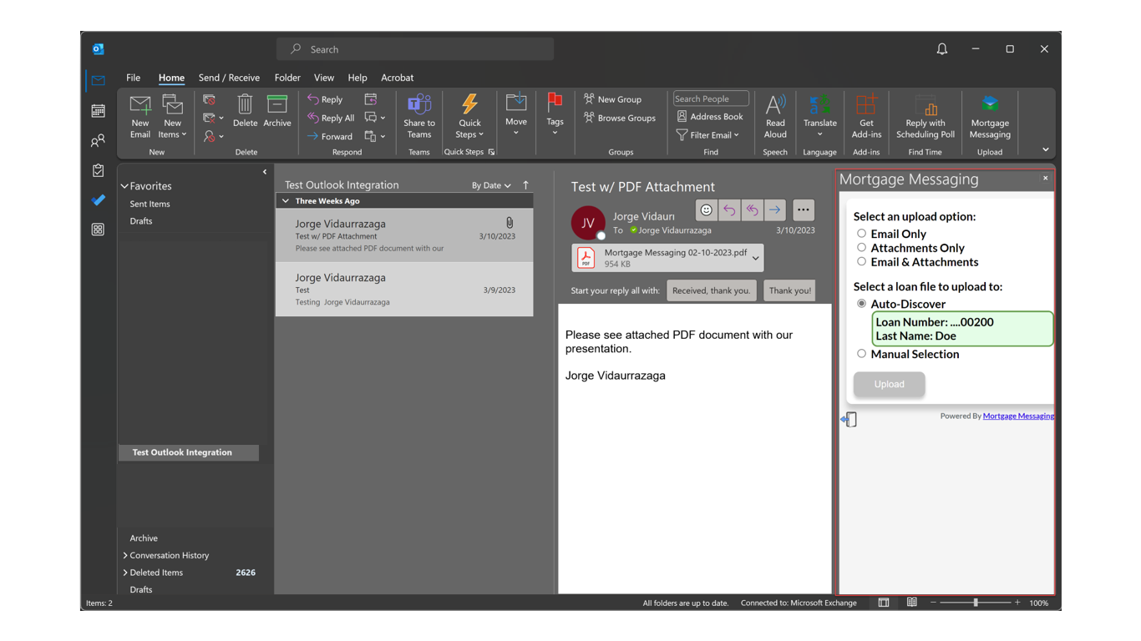Screen dimensions: 1141x641
Task: Collapse the folder pane arrow
Action: click(x=265, y=173)
